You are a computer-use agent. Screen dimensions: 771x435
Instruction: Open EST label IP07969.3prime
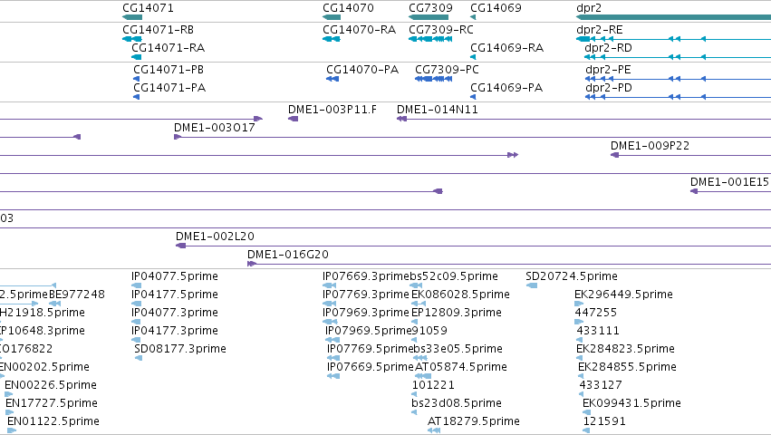click(366, 313)
